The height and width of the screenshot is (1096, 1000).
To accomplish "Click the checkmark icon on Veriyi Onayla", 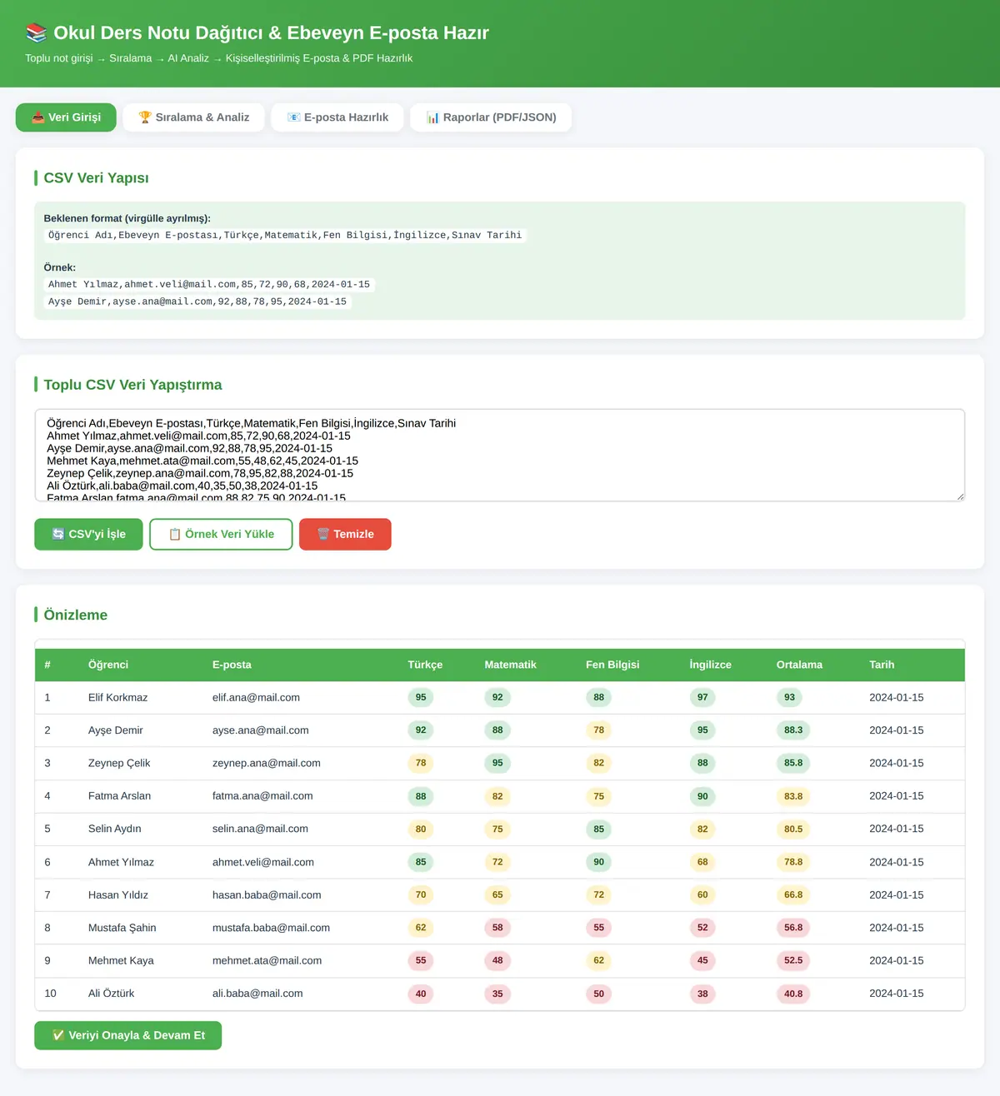I will pos(58,1035).
